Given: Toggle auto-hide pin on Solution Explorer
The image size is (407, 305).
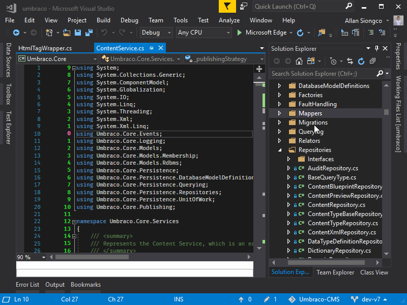Looking at the screenshot, I should tap(376, 48).
